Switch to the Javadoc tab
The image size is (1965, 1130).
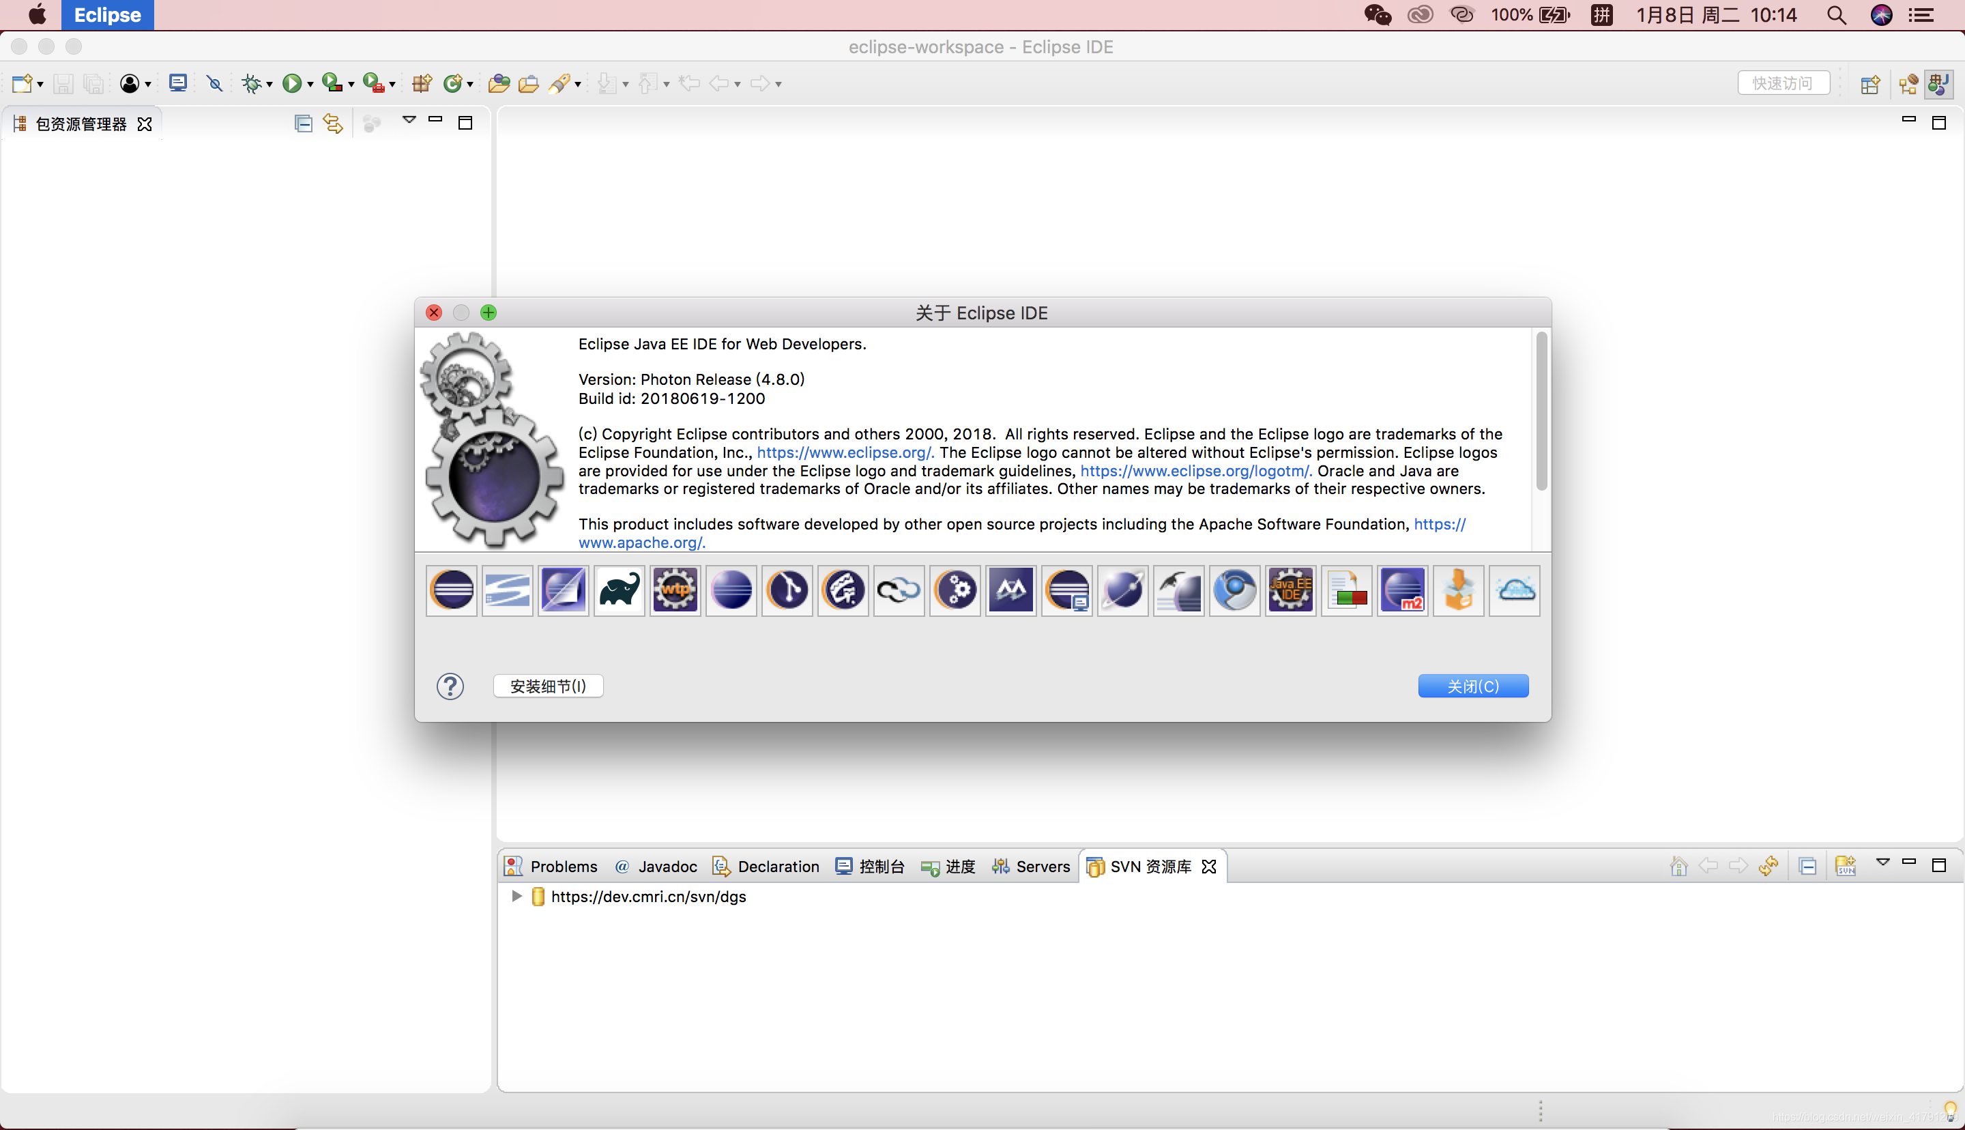[656, 866]
